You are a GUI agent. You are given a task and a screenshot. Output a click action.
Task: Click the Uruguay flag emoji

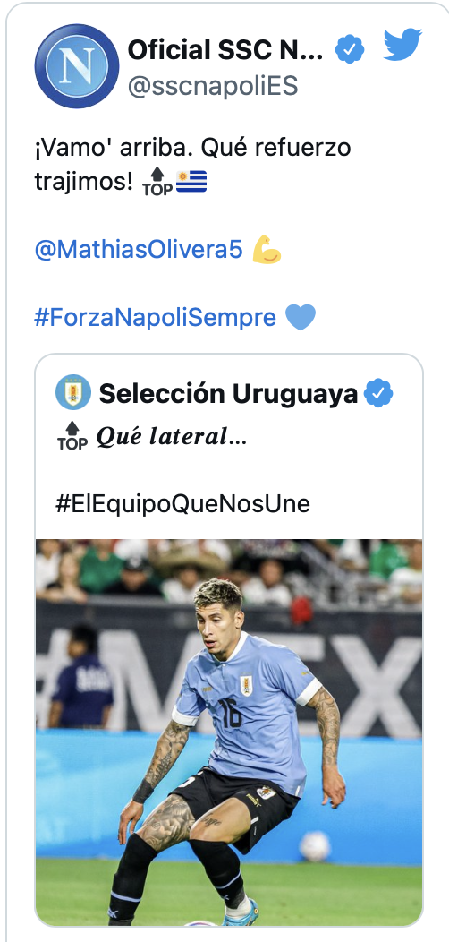point(192,181)
